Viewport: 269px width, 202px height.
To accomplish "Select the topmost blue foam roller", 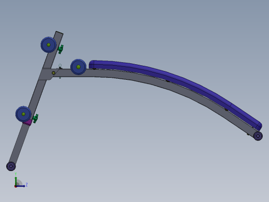I will pyautogui.click(x=49, y=45).
